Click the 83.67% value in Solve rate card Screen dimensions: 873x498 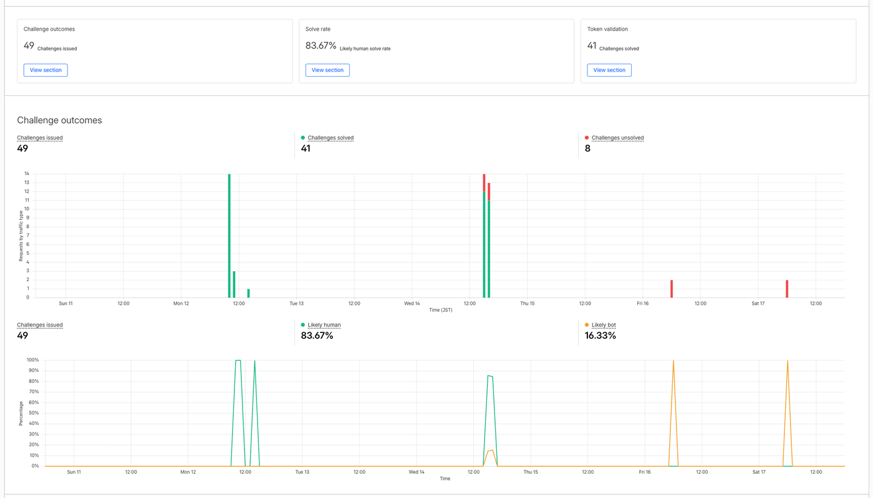click(321, 45)
